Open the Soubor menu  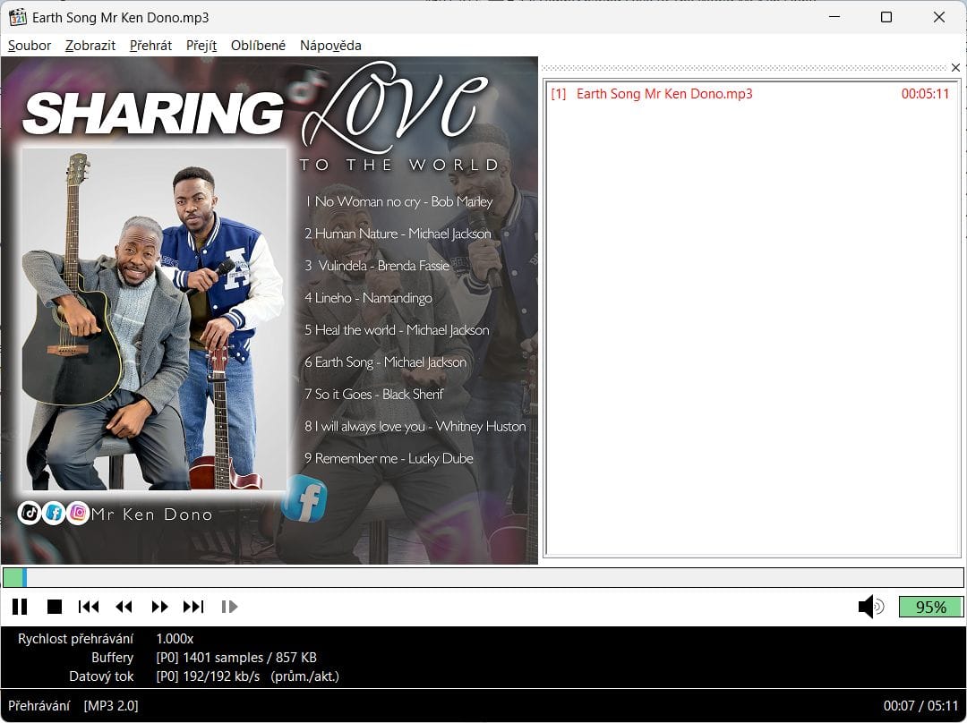(x=30, y=46)
